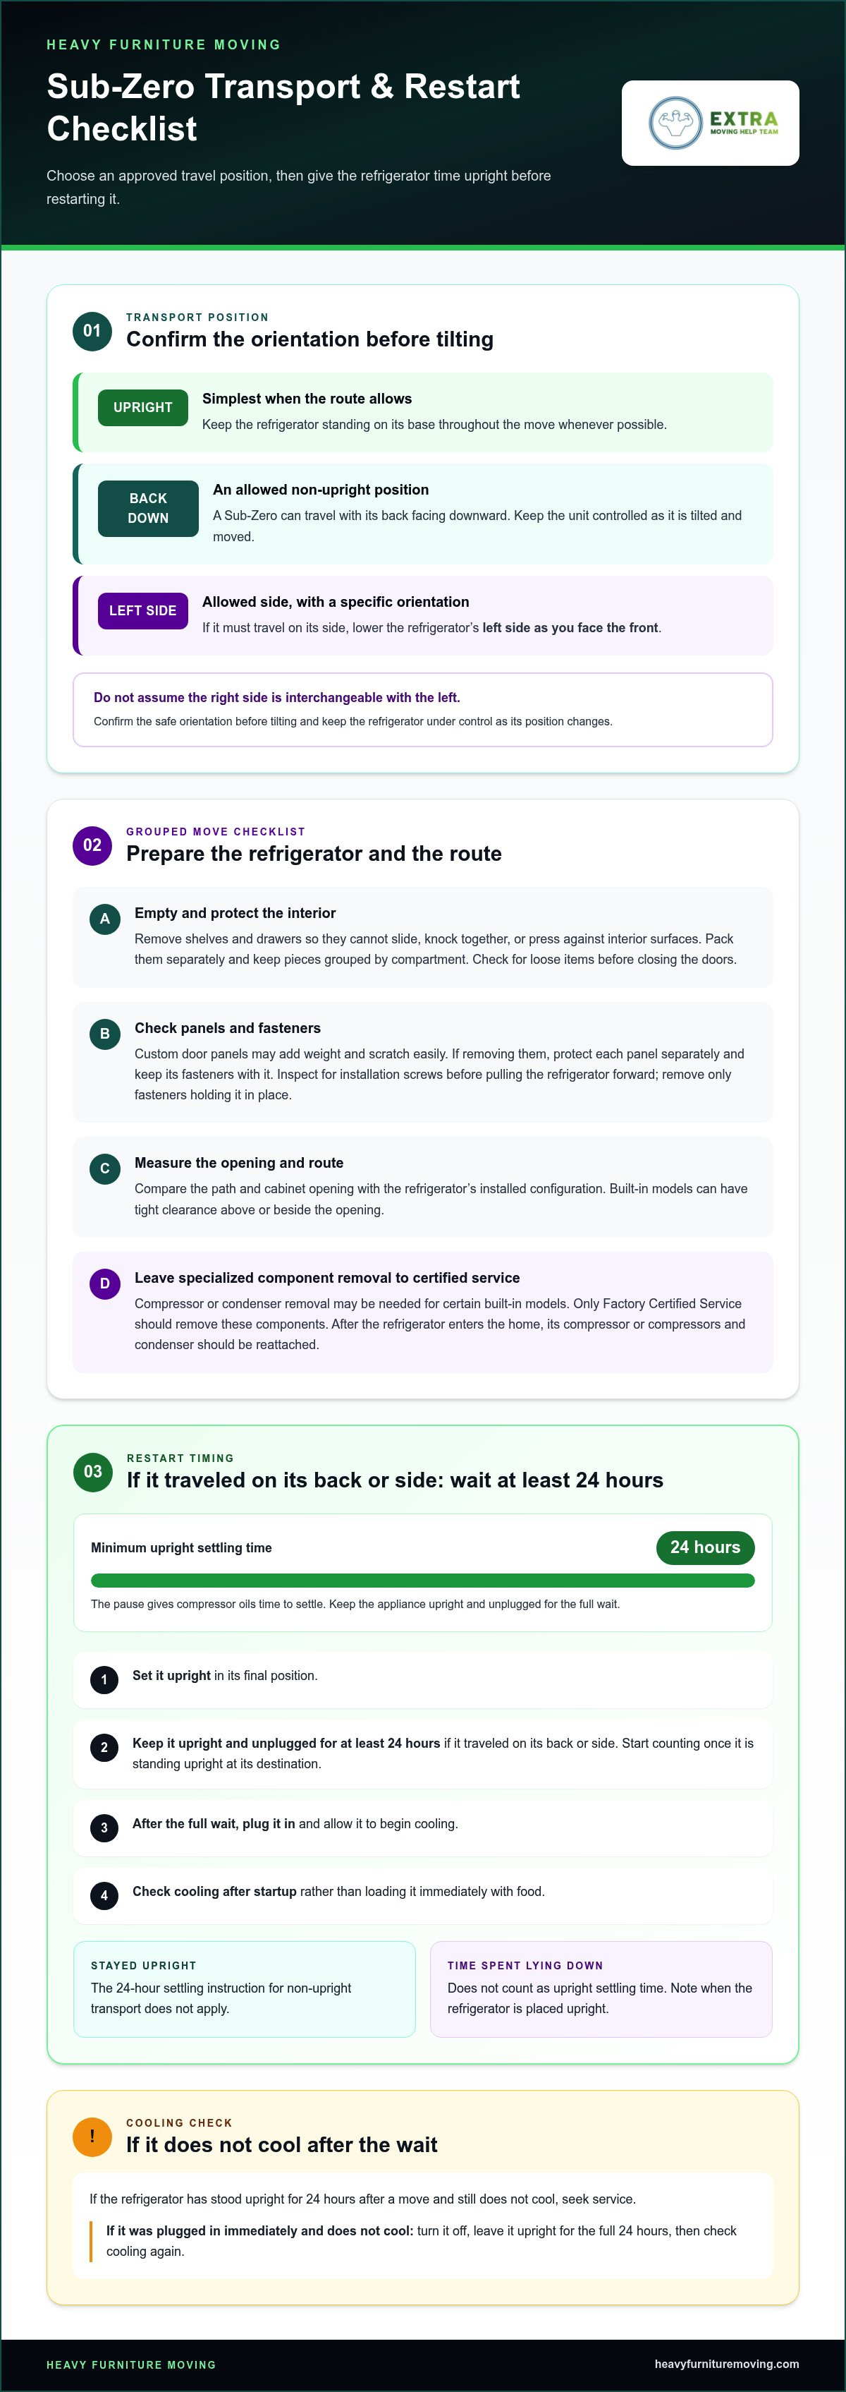The image size is (846, 2392).
Task: Select the LEFT SIDE position label
Action: [143, 611]
